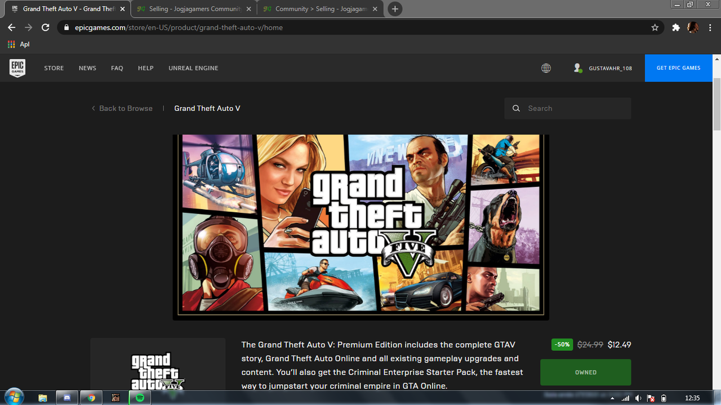Open the Chrome profile avatar
The height and width of the screenshot is (405, 721).
(693, 27)
